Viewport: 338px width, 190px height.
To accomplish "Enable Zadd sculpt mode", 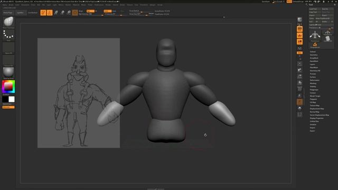I will (x=108, y=11).
